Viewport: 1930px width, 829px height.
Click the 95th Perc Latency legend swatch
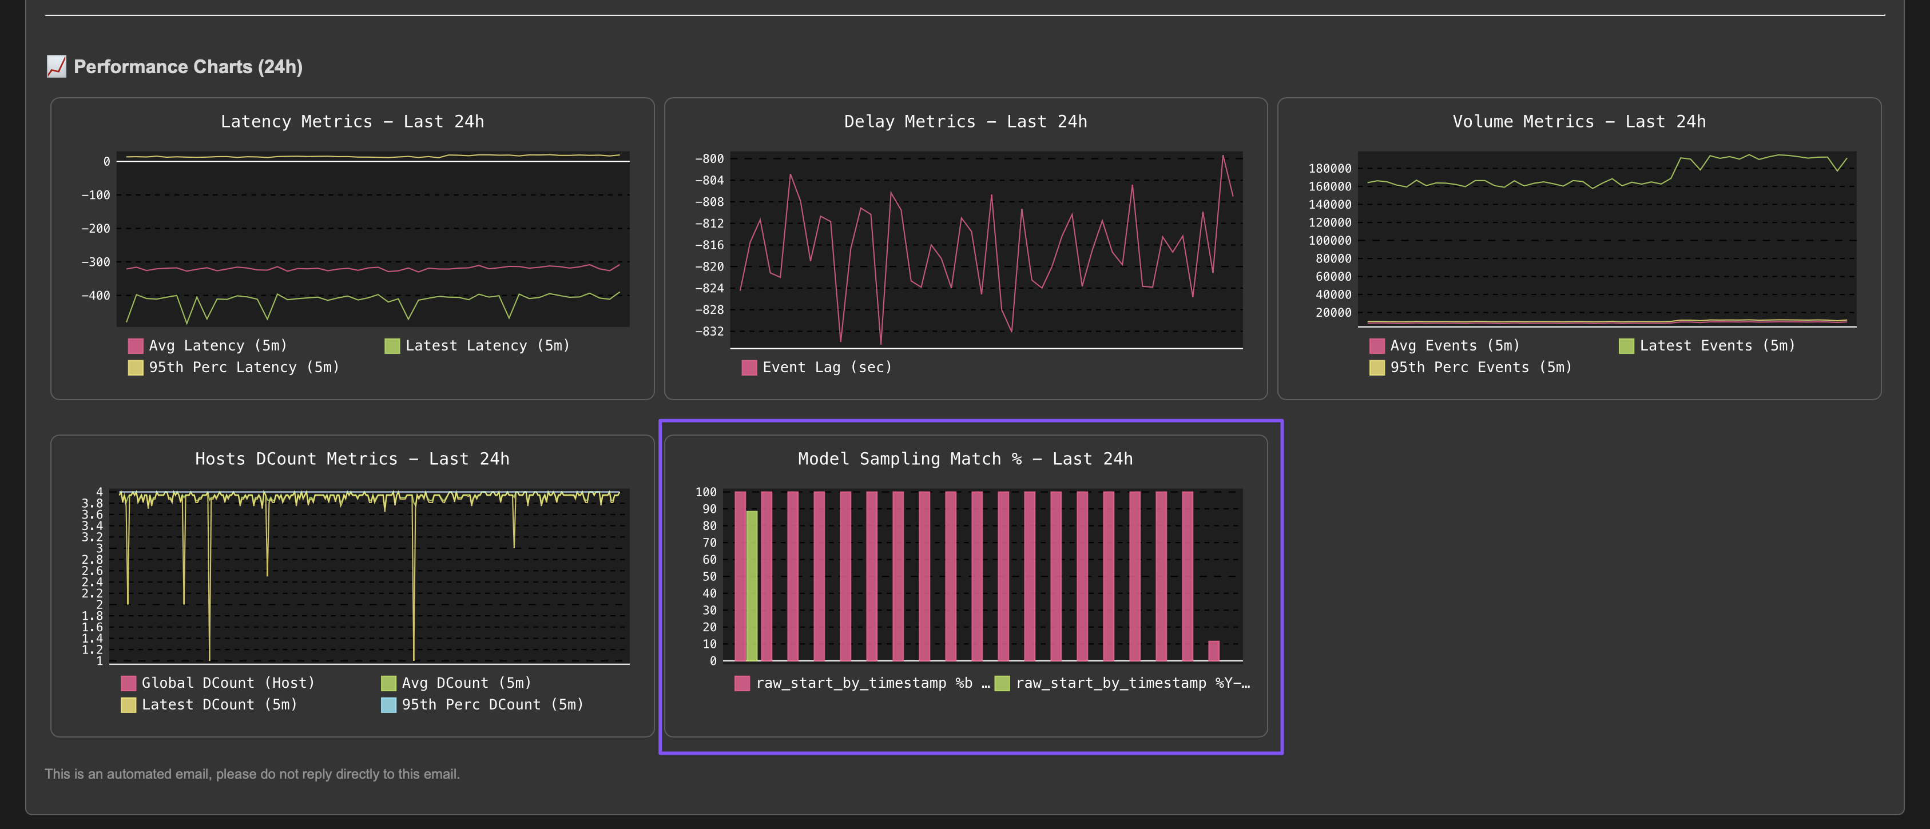136,367
